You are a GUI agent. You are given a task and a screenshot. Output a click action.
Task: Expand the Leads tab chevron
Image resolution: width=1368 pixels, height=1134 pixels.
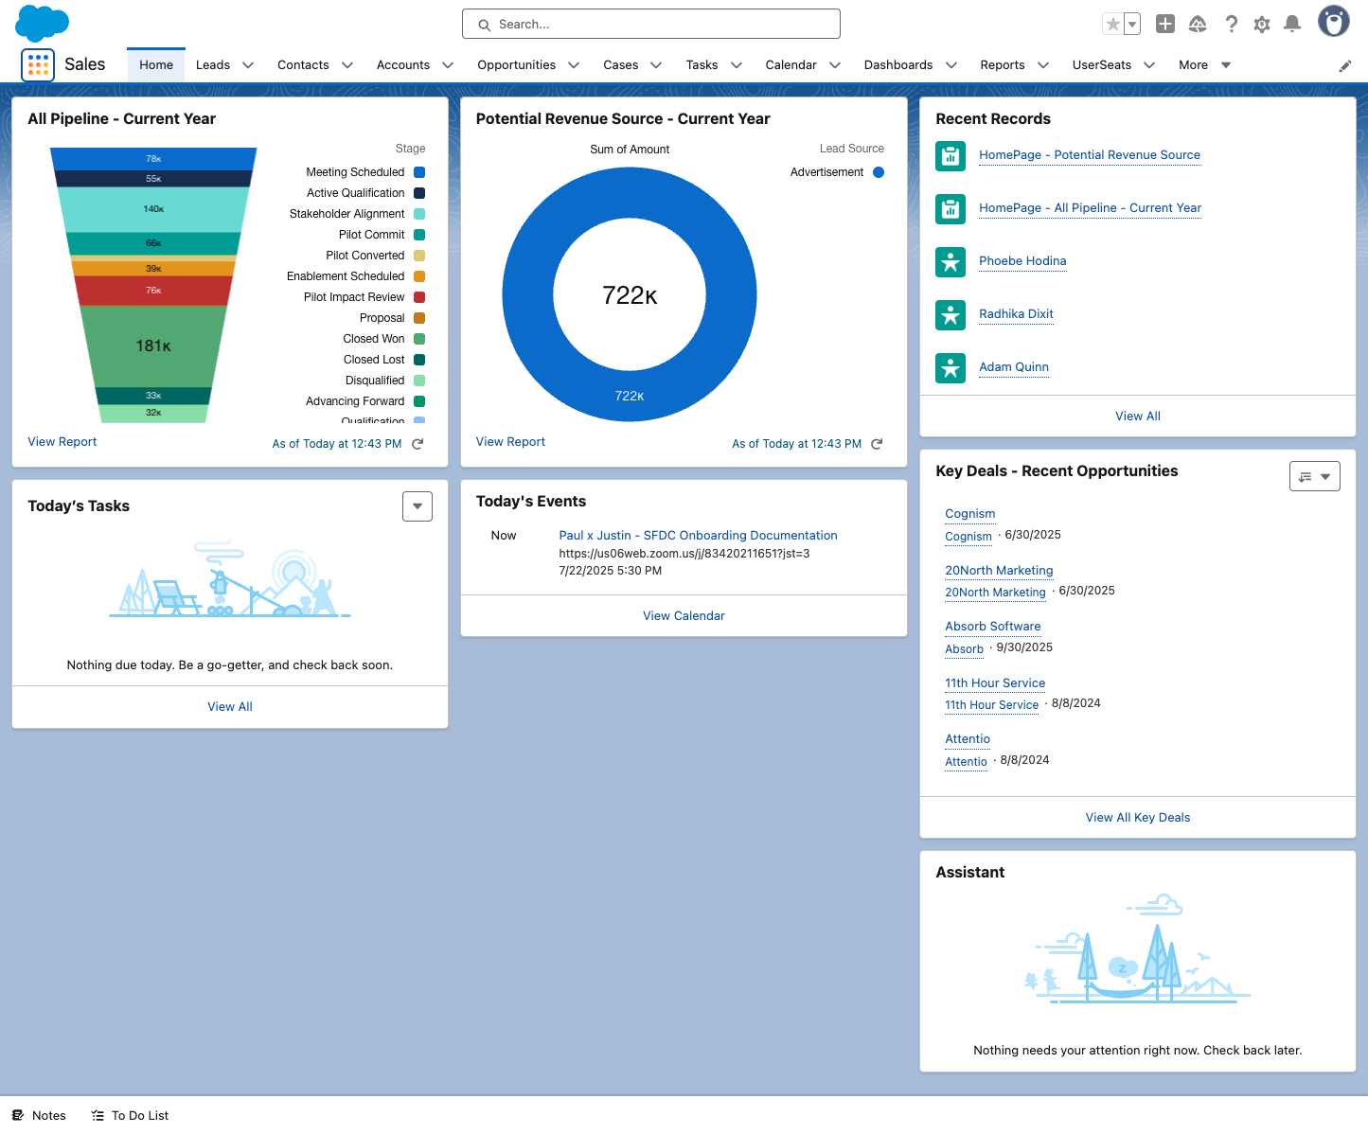tap(248, 65)
